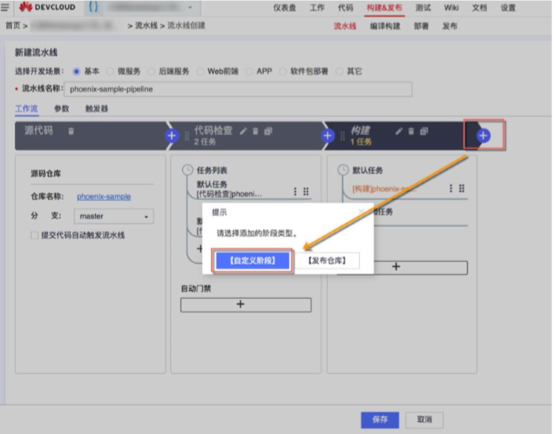Image resolution: width=556 pixels, height=434 pixels.
Task: Enable 提交代码自动触发流水线 checkbox
Action: tap(35, 235)
